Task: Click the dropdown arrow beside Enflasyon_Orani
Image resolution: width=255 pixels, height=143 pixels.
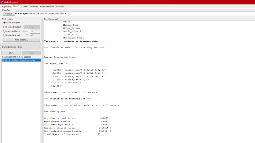Action: [40, 47]
